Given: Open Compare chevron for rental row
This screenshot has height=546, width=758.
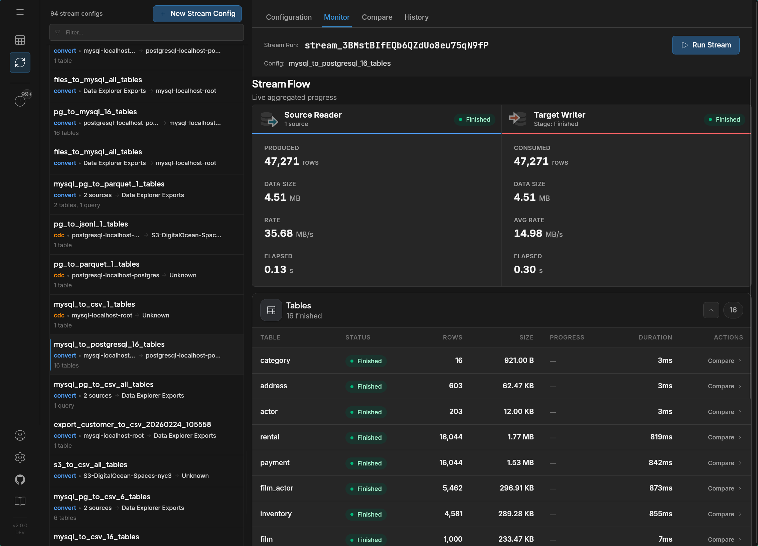Looking at the screenshot, I should click(x=740, y=437).
